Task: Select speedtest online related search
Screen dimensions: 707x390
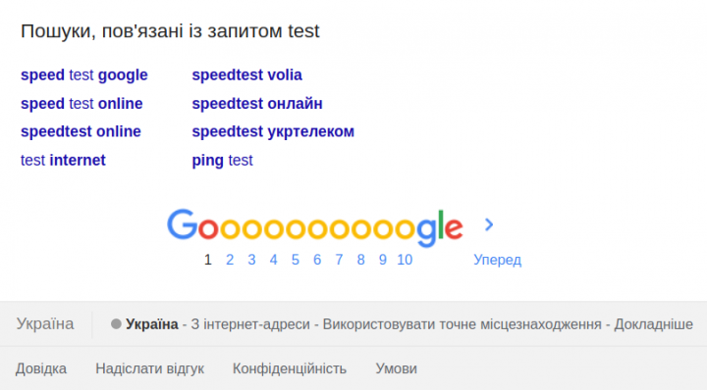Action: pyautogui.click(x=81, y=132)
